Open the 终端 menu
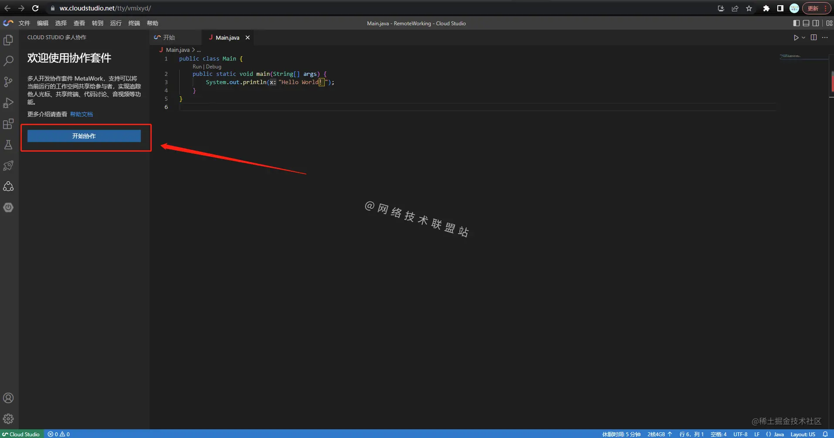 (x=134, y=23)
